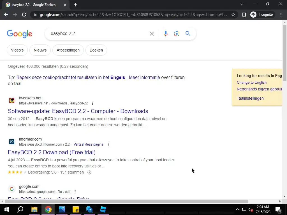Click the tweakers.net site favicon
This screenshot has width=287, height=215.
point(12,101)
